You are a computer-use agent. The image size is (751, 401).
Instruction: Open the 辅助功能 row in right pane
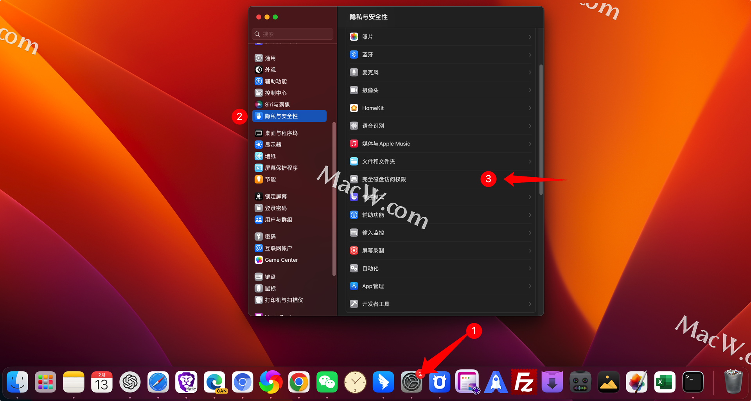point(441,215)
